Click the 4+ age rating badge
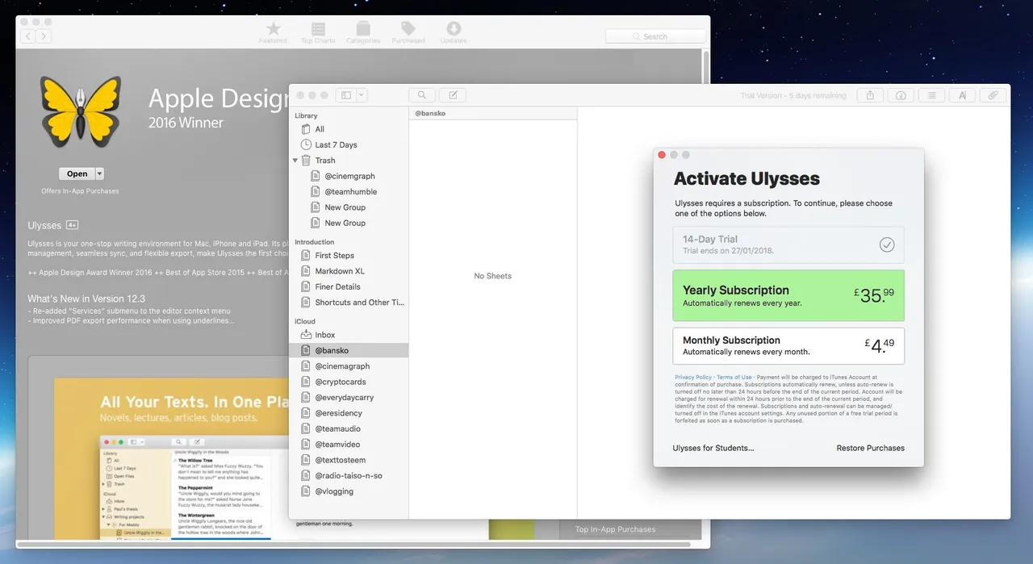Image resolution: width=1033 pixels, height=564 pixels. 72,225
